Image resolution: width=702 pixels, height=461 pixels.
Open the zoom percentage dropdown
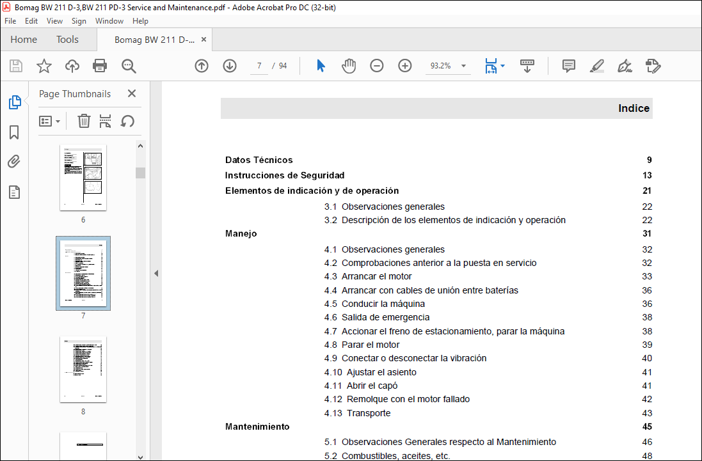point(463,66)
